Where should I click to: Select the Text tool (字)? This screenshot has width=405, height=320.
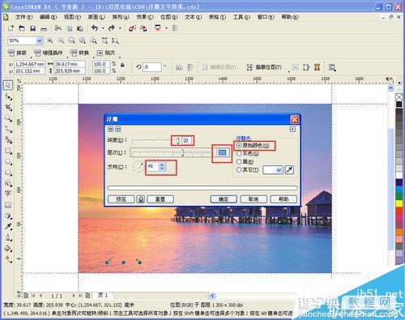click(x=8, y=194)
